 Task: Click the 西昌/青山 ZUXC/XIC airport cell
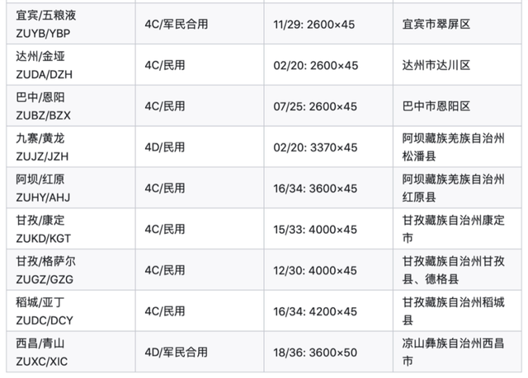[45, 353]
